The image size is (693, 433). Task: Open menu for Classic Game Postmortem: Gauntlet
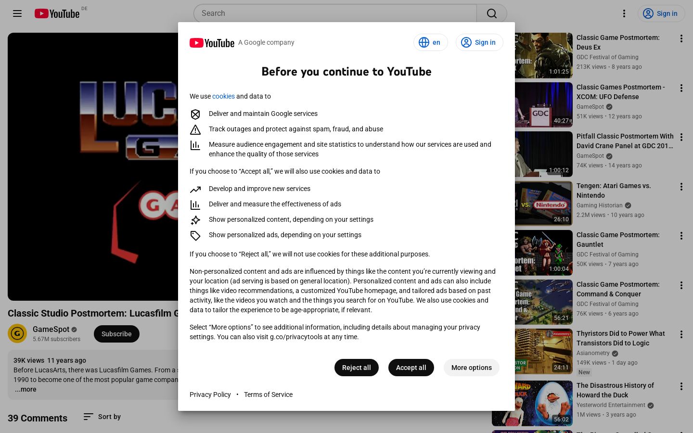[x=681, y=236]
